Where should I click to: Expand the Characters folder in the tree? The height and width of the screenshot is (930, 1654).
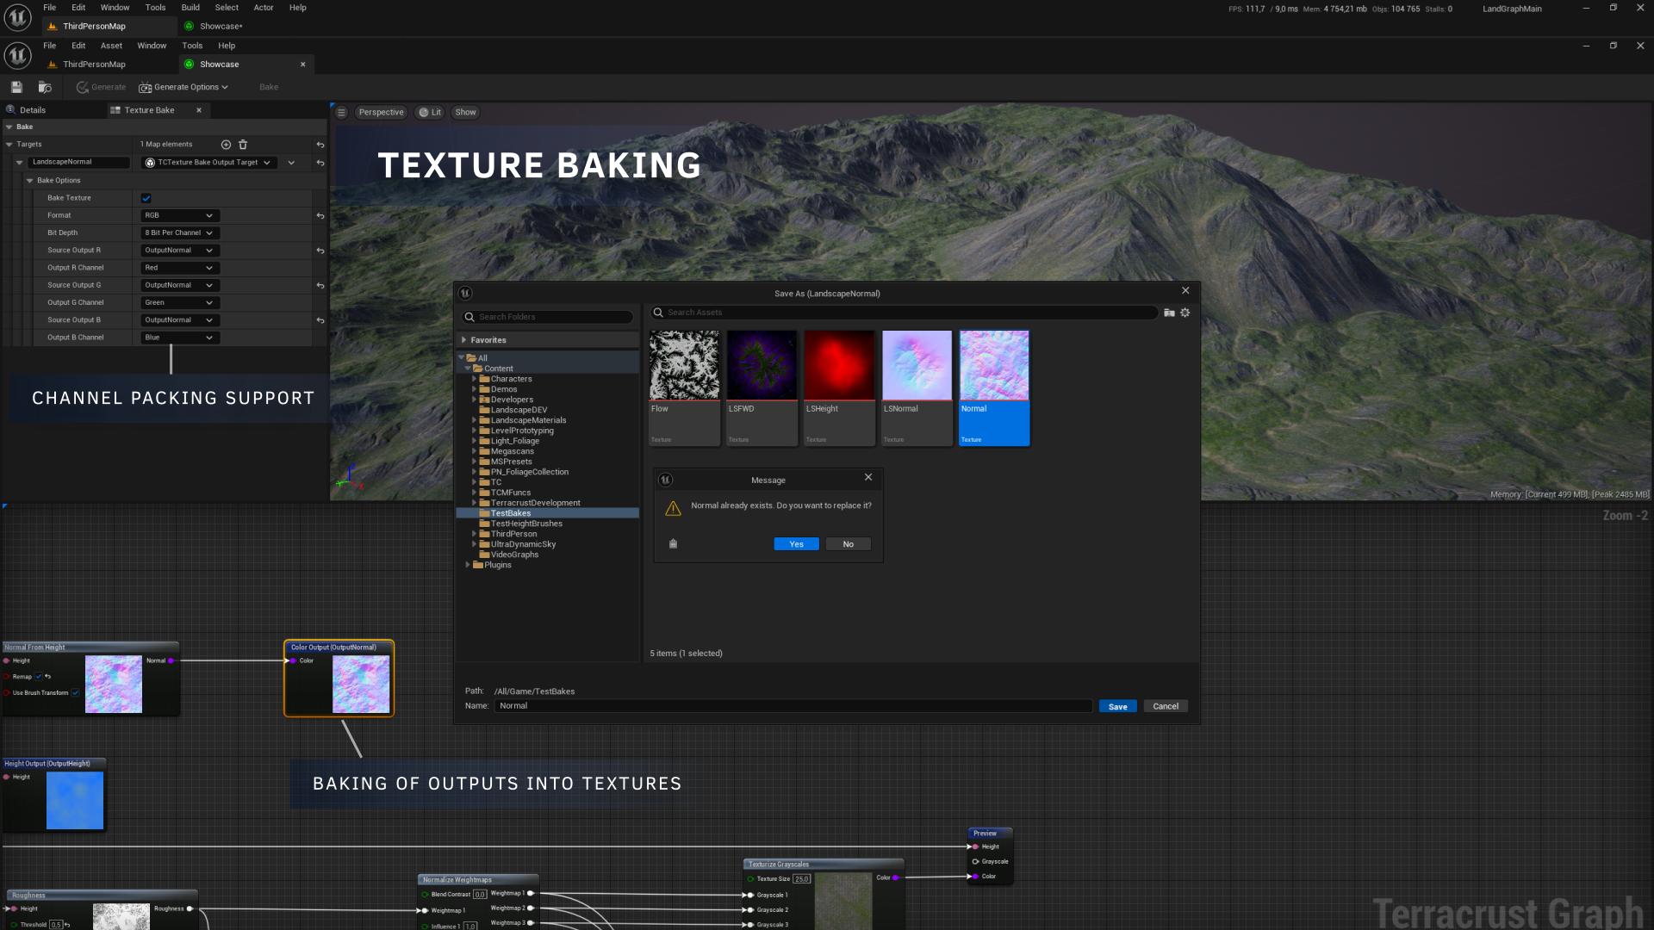pos(474,379)
